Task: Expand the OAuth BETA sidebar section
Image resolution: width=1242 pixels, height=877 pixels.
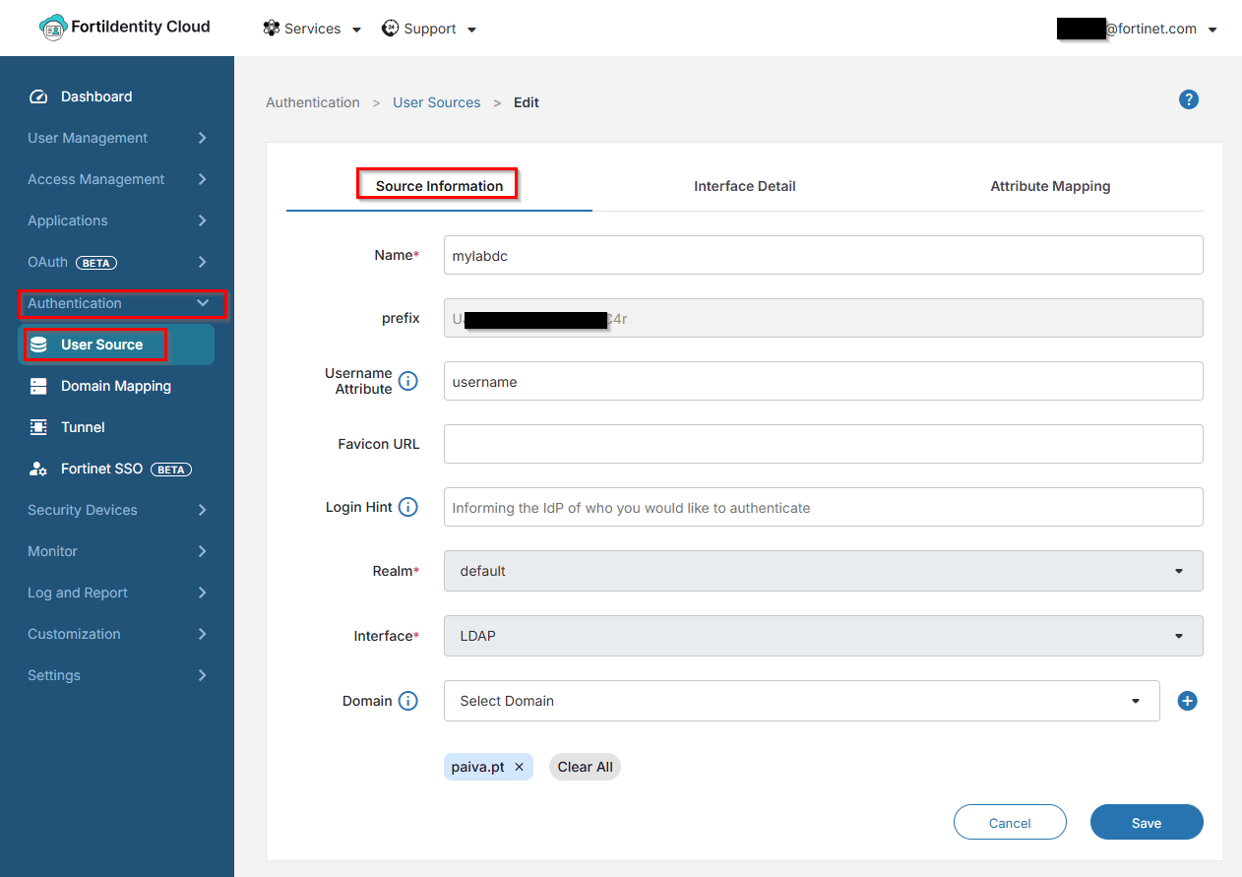Action: pos(117,262)
